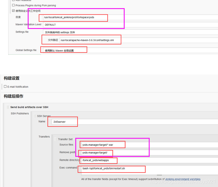This screenshot has width=218, height=187.
Task: Edit the Remove prefix field
Action: pos(150,153)
